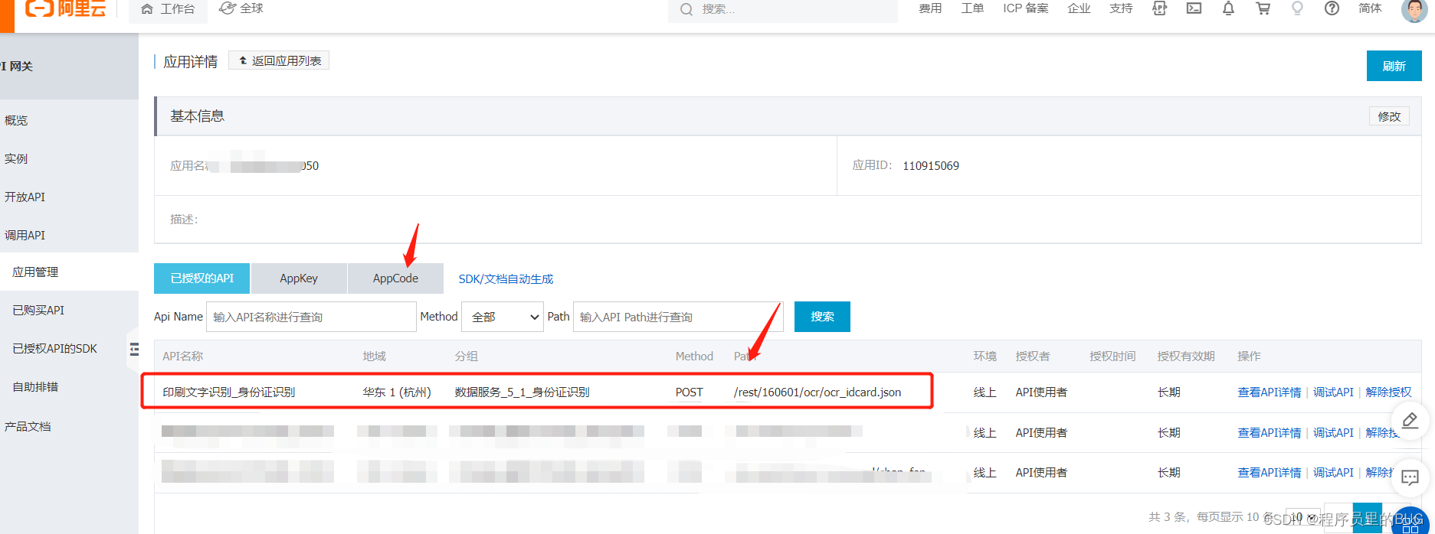Click the floating edit pencil icon
Image resolution: width=1435 pixels, height=534 pixels.
click(1410, 421)
